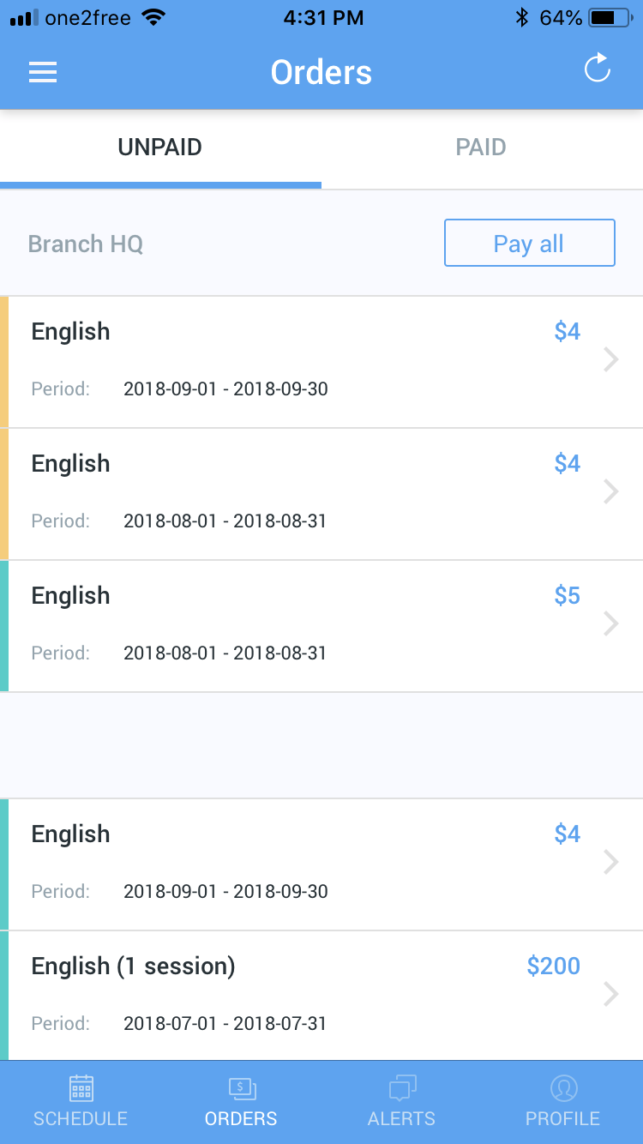Tap the teal color bar on $5 order
This screenshot has width=643, height=1144.
pyautogui.click(x=4, y=626)
